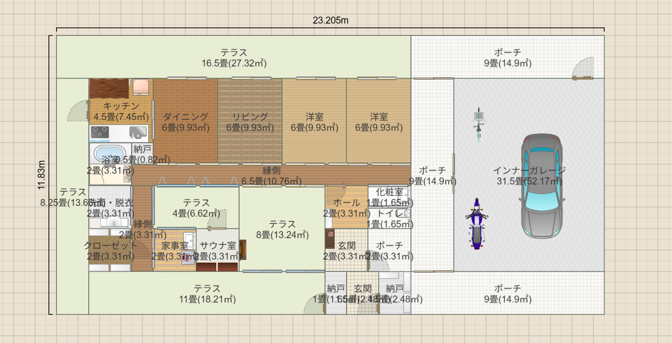Click the ホール 2畳 label

(347, 208)
